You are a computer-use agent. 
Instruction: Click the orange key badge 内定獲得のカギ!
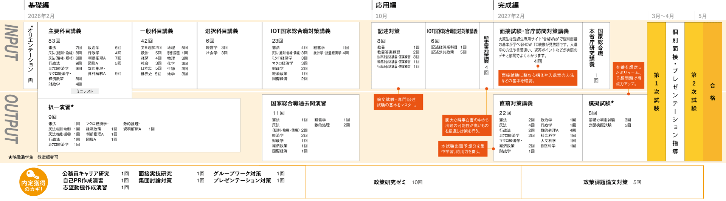point(33,183)
